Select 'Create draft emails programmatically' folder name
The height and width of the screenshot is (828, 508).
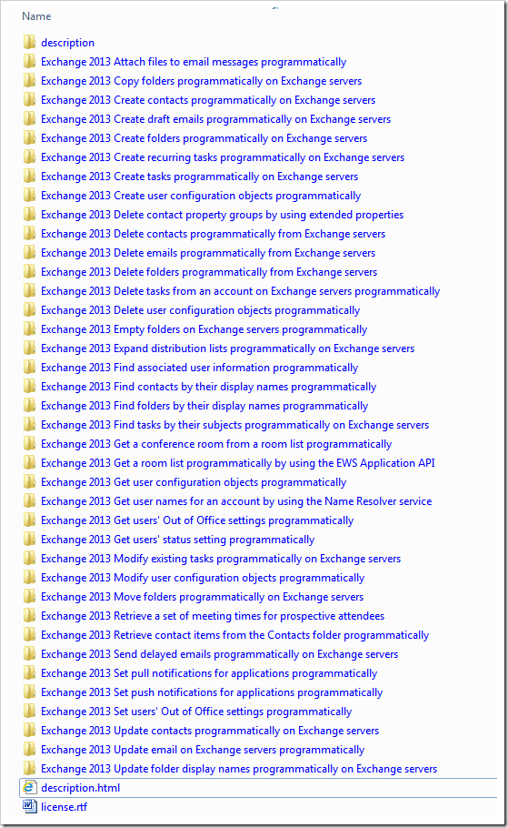pyautogui.click(x=215, y=119)
